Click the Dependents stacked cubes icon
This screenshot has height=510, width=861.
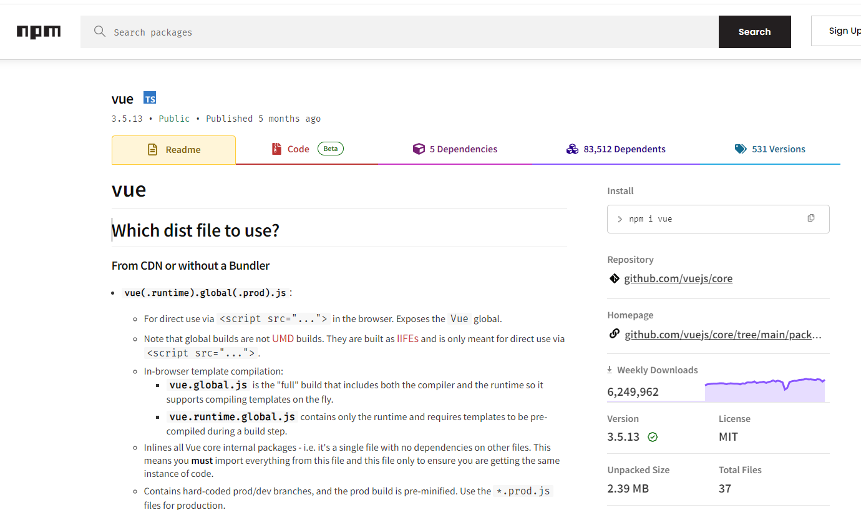point(572,149)
